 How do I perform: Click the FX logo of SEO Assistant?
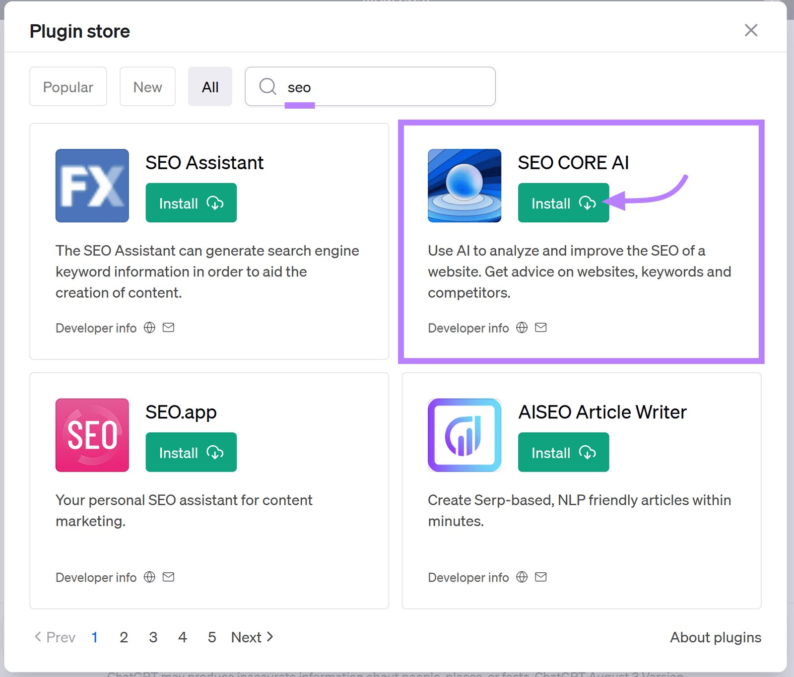92,185
